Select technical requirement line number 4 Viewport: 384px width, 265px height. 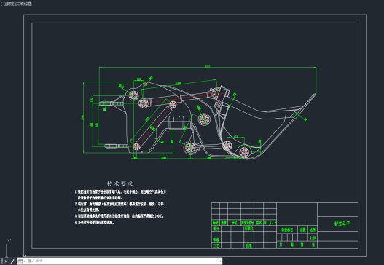[x=94, y=223]
